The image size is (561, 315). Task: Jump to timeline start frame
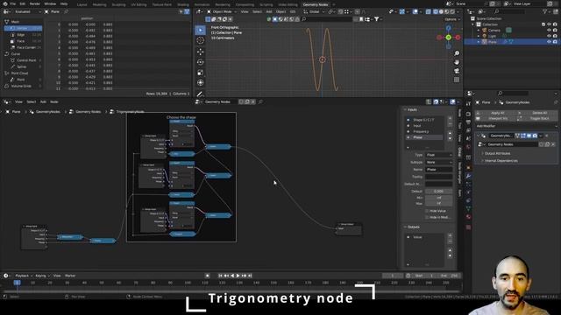220,276
